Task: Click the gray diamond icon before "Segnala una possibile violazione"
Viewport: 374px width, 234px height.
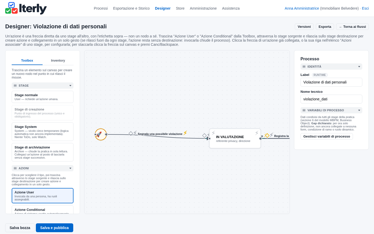Action: [x=131, y=133]
